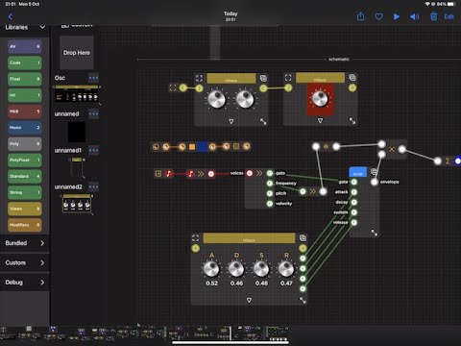Click the orange square node
The height and width of the screenshot is (346, 461).
pos(192,147)
